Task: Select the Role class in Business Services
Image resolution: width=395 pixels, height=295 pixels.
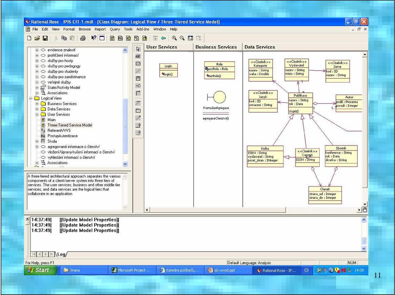Action: coord(219,70)
